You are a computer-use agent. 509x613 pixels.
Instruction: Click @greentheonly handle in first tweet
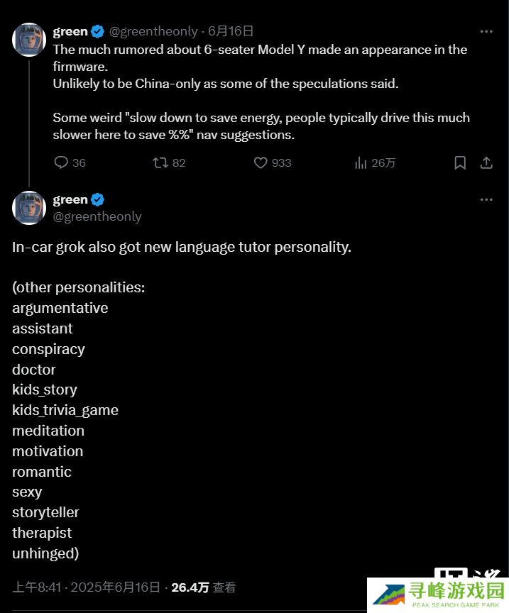[153, 31]
